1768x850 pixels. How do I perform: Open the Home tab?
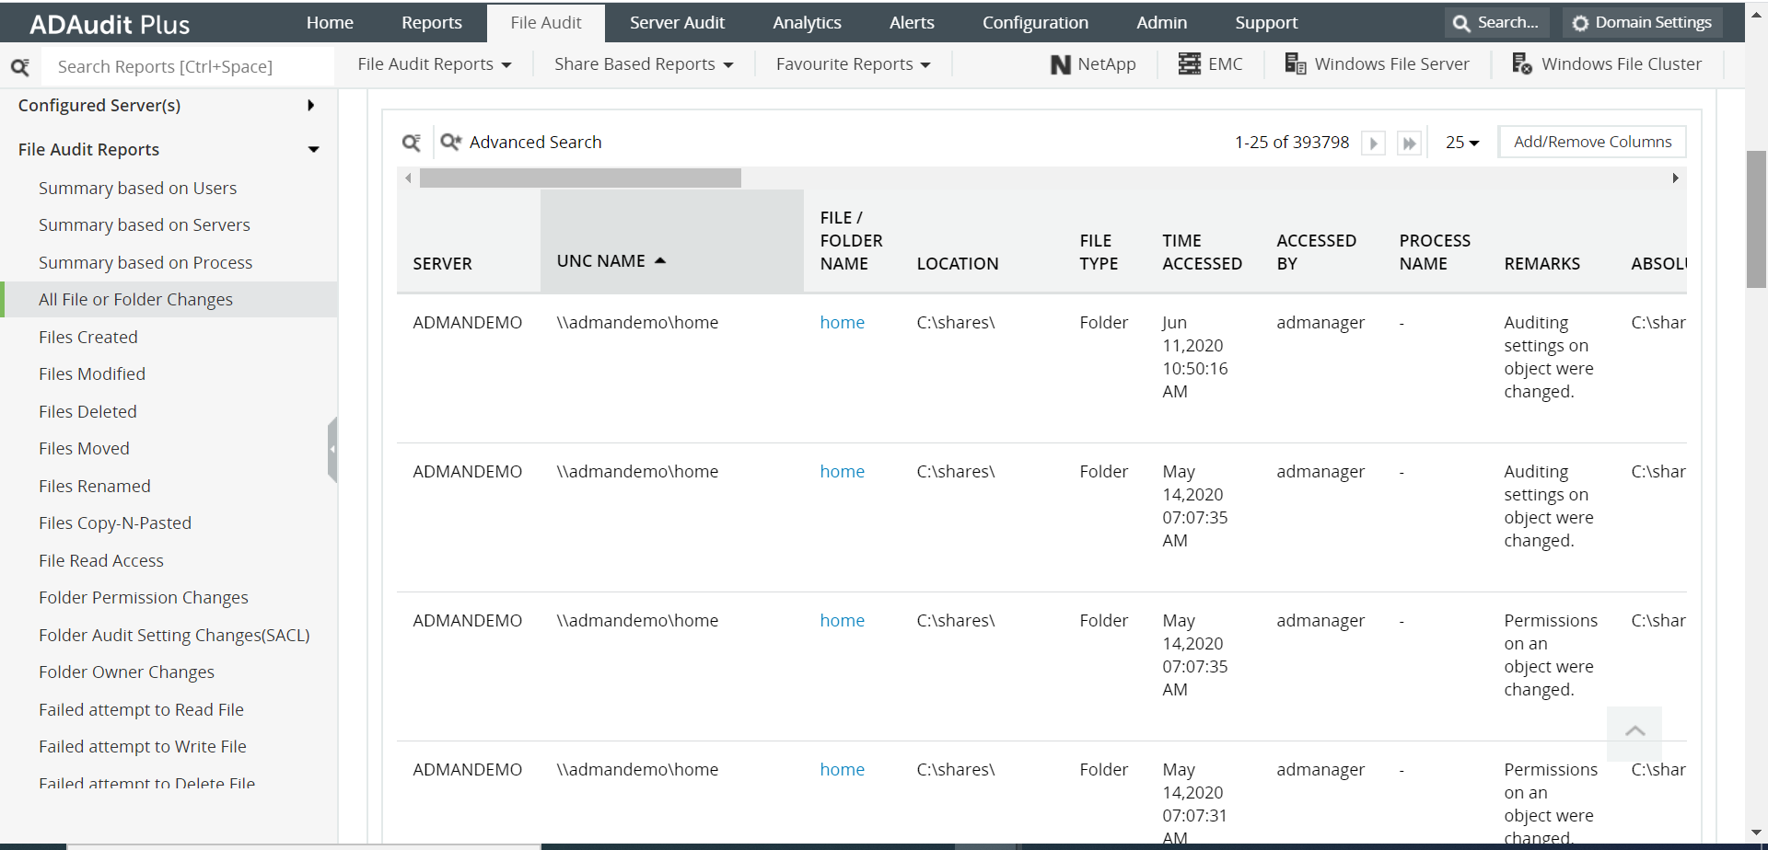330,23
